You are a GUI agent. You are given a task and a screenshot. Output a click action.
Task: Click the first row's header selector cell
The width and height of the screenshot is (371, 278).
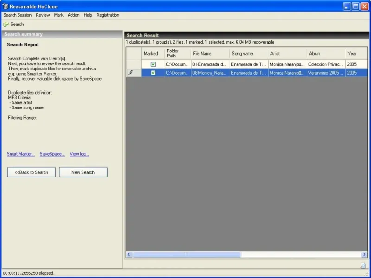click(x=134, y=64)
